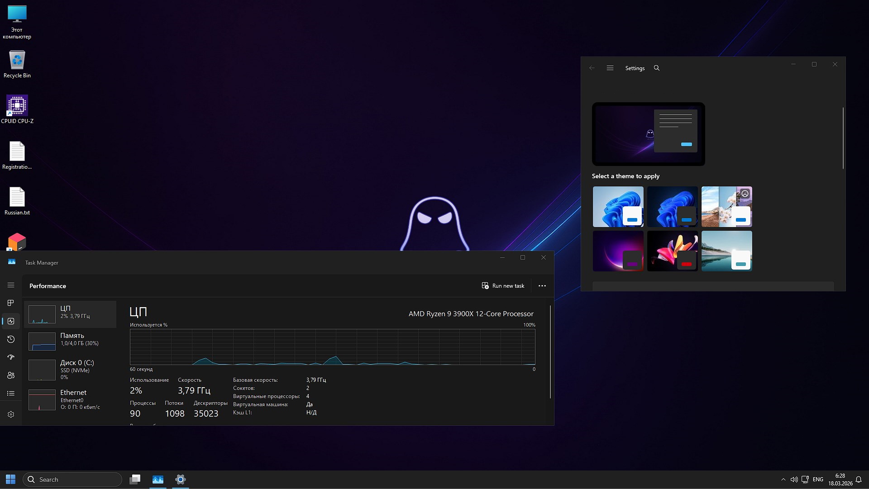The image size is (869, 489).
Task: Open the Windows Start menu
Action: (10, 479)
